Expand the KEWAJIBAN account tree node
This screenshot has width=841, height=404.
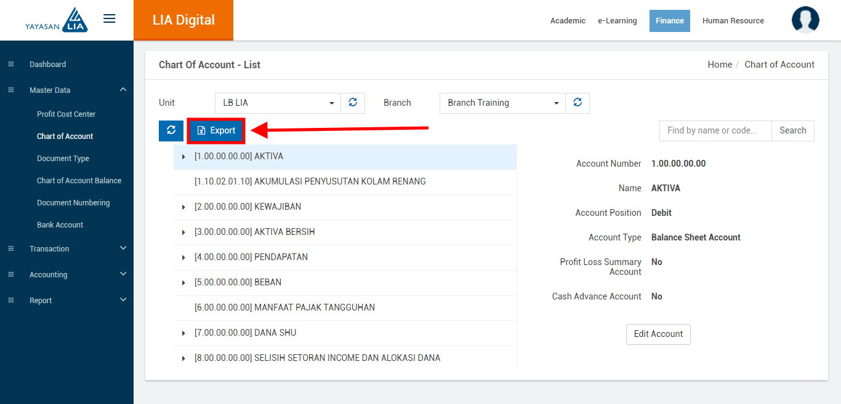pyautogui.click(x=183, y=207)
